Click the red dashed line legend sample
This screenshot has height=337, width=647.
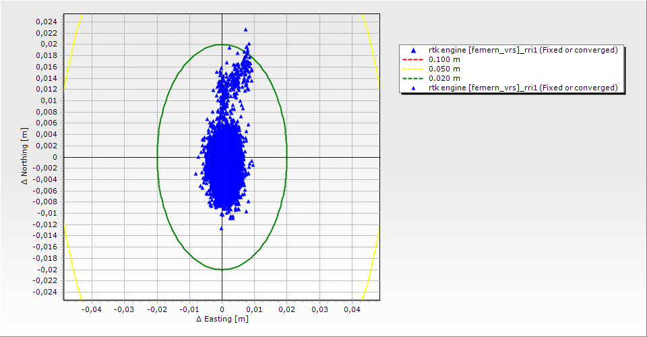pos(413,59)
